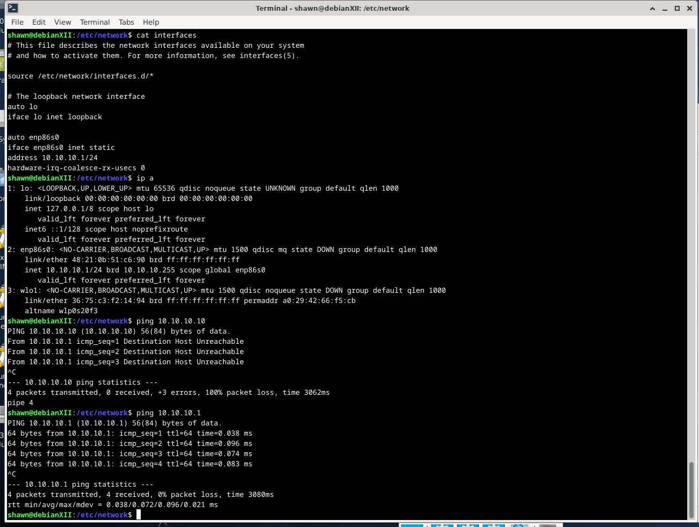Open the Help menu
The height and width of the screenshot is (527, 699).
pyautogui.click(x=151, y=22)
